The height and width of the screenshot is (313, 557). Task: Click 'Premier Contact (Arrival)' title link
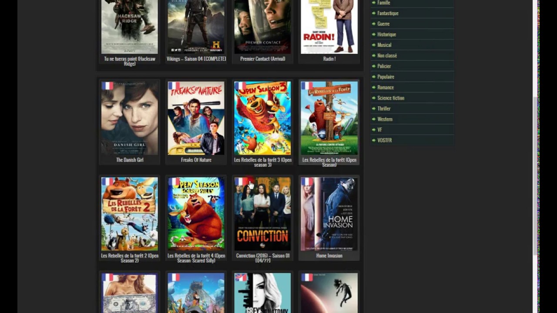coord(262,59)
